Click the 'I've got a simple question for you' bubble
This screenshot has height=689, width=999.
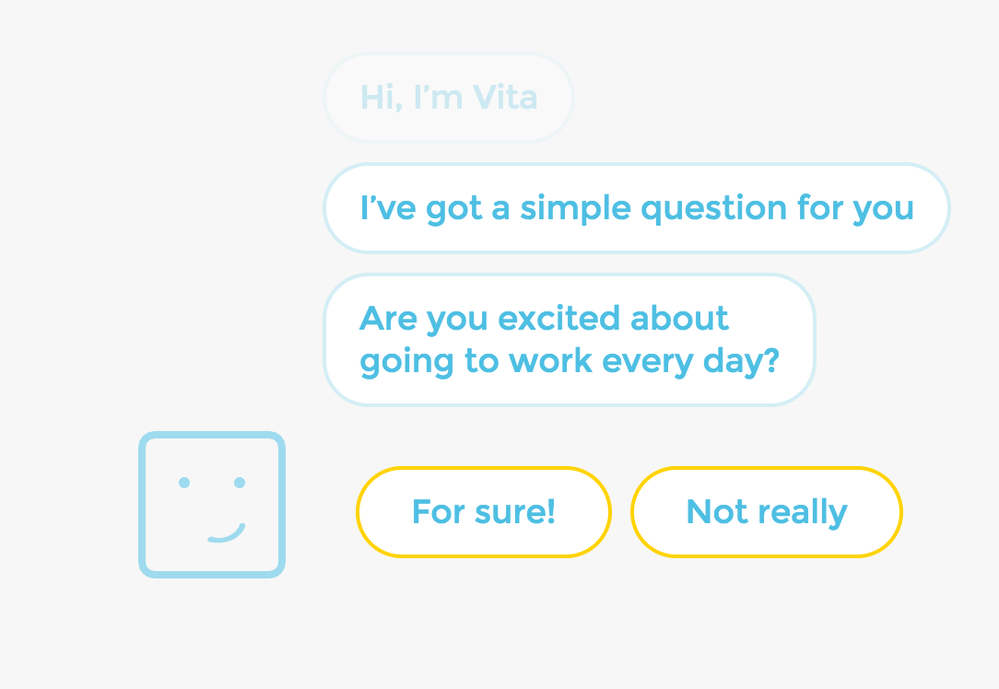tap(636, 207)
